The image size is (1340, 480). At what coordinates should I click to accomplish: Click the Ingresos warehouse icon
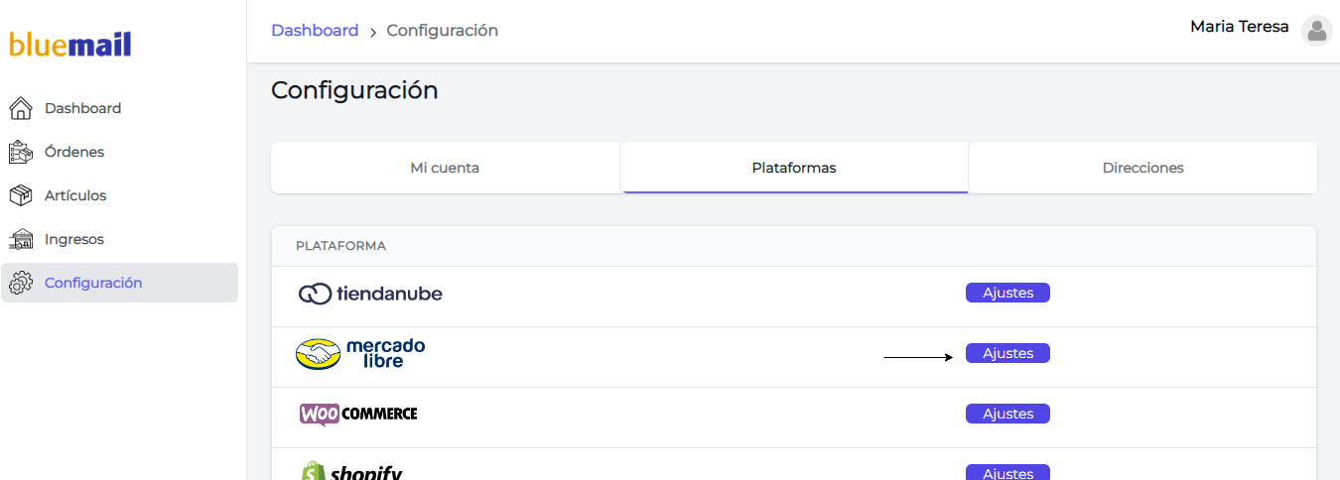click(x=20, y=239)
